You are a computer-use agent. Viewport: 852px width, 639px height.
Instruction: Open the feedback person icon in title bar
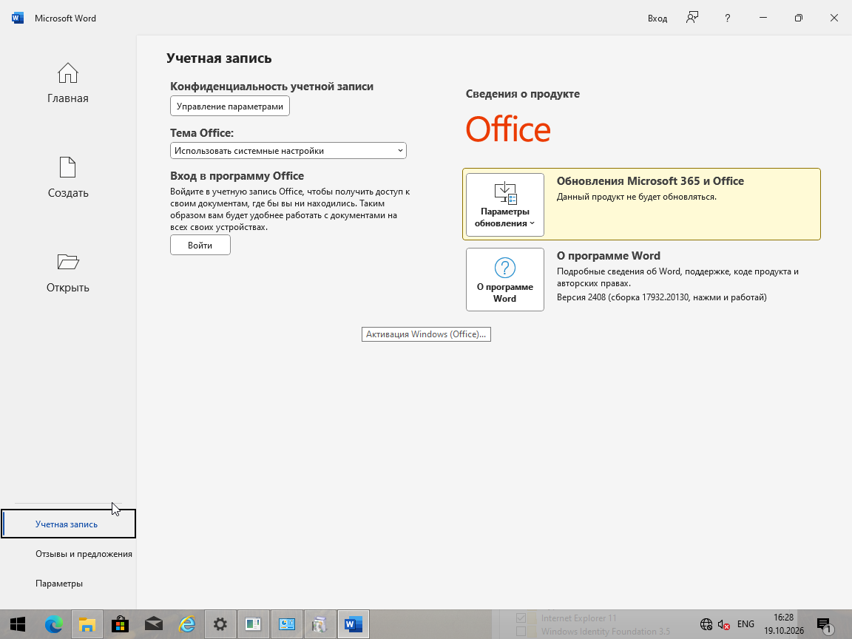coord(692,18)
